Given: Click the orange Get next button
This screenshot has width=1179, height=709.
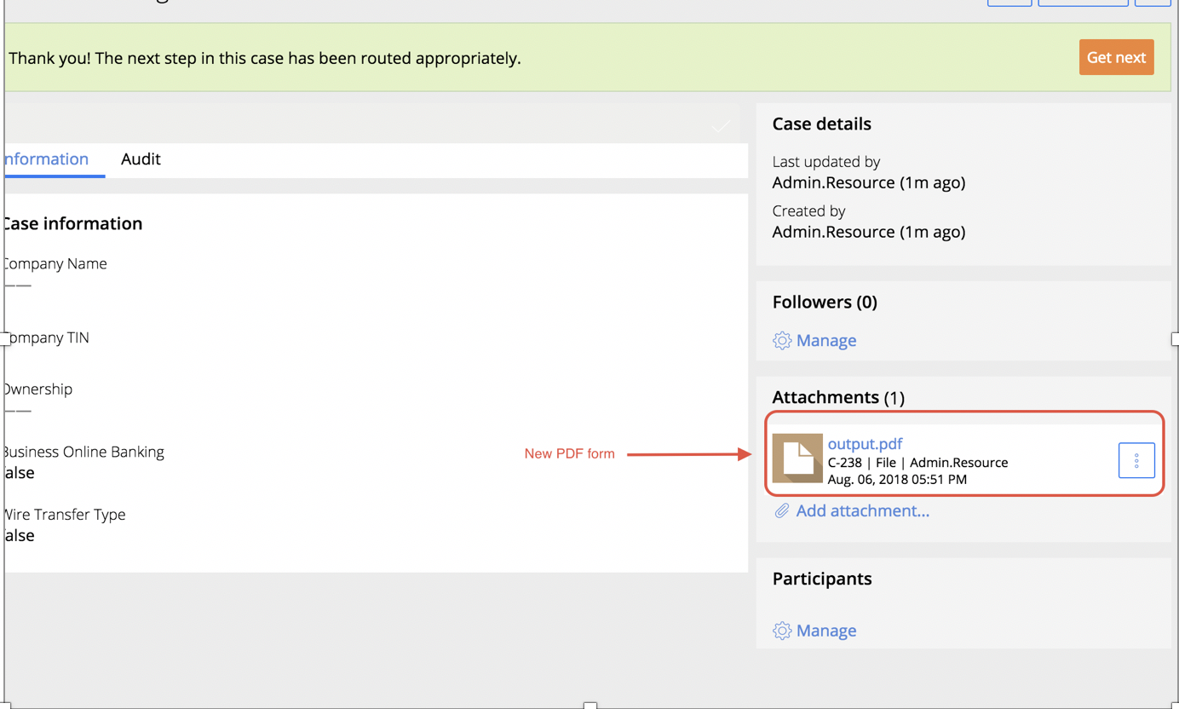Looking at the screenshot, I should pyautogui.click(x=1116, y=57).
